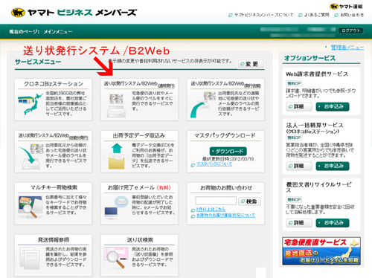
Task: Click the ログアウト button
Action: click(351, 30)
